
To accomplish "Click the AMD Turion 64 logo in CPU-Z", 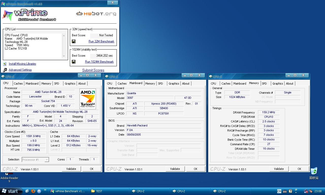I will click(x=88, y=99).
